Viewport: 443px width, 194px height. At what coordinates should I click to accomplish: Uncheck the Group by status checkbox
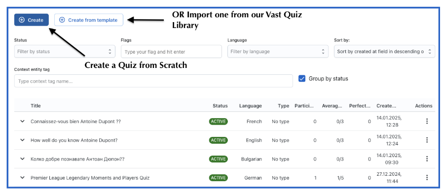[302, 79]
